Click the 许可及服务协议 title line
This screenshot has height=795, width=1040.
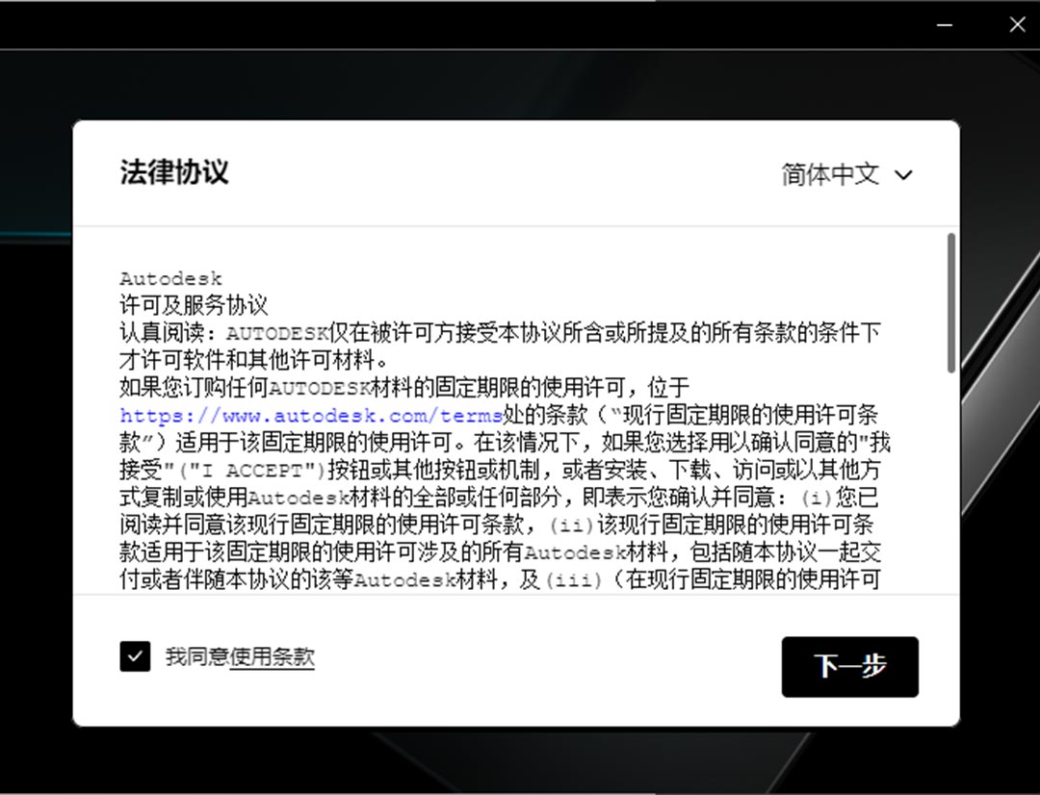194,305
